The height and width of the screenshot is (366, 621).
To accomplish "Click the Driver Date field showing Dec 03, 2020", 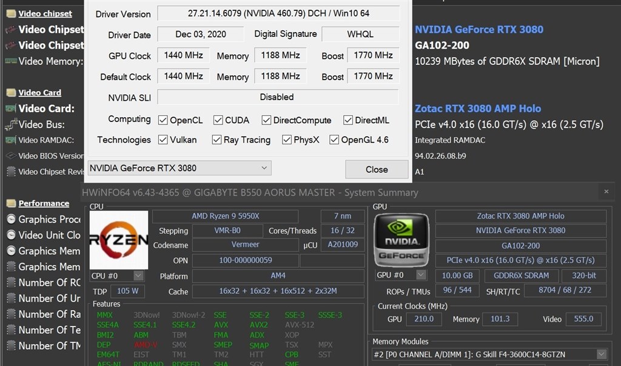I will (200, 34).
